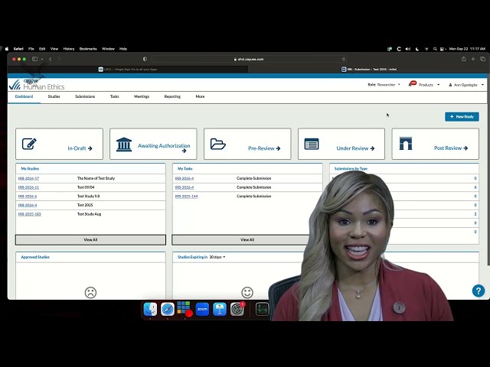
Task: Toggle the Safari sidebar icon
Action: pyautogui.click(x=34, y=59)
